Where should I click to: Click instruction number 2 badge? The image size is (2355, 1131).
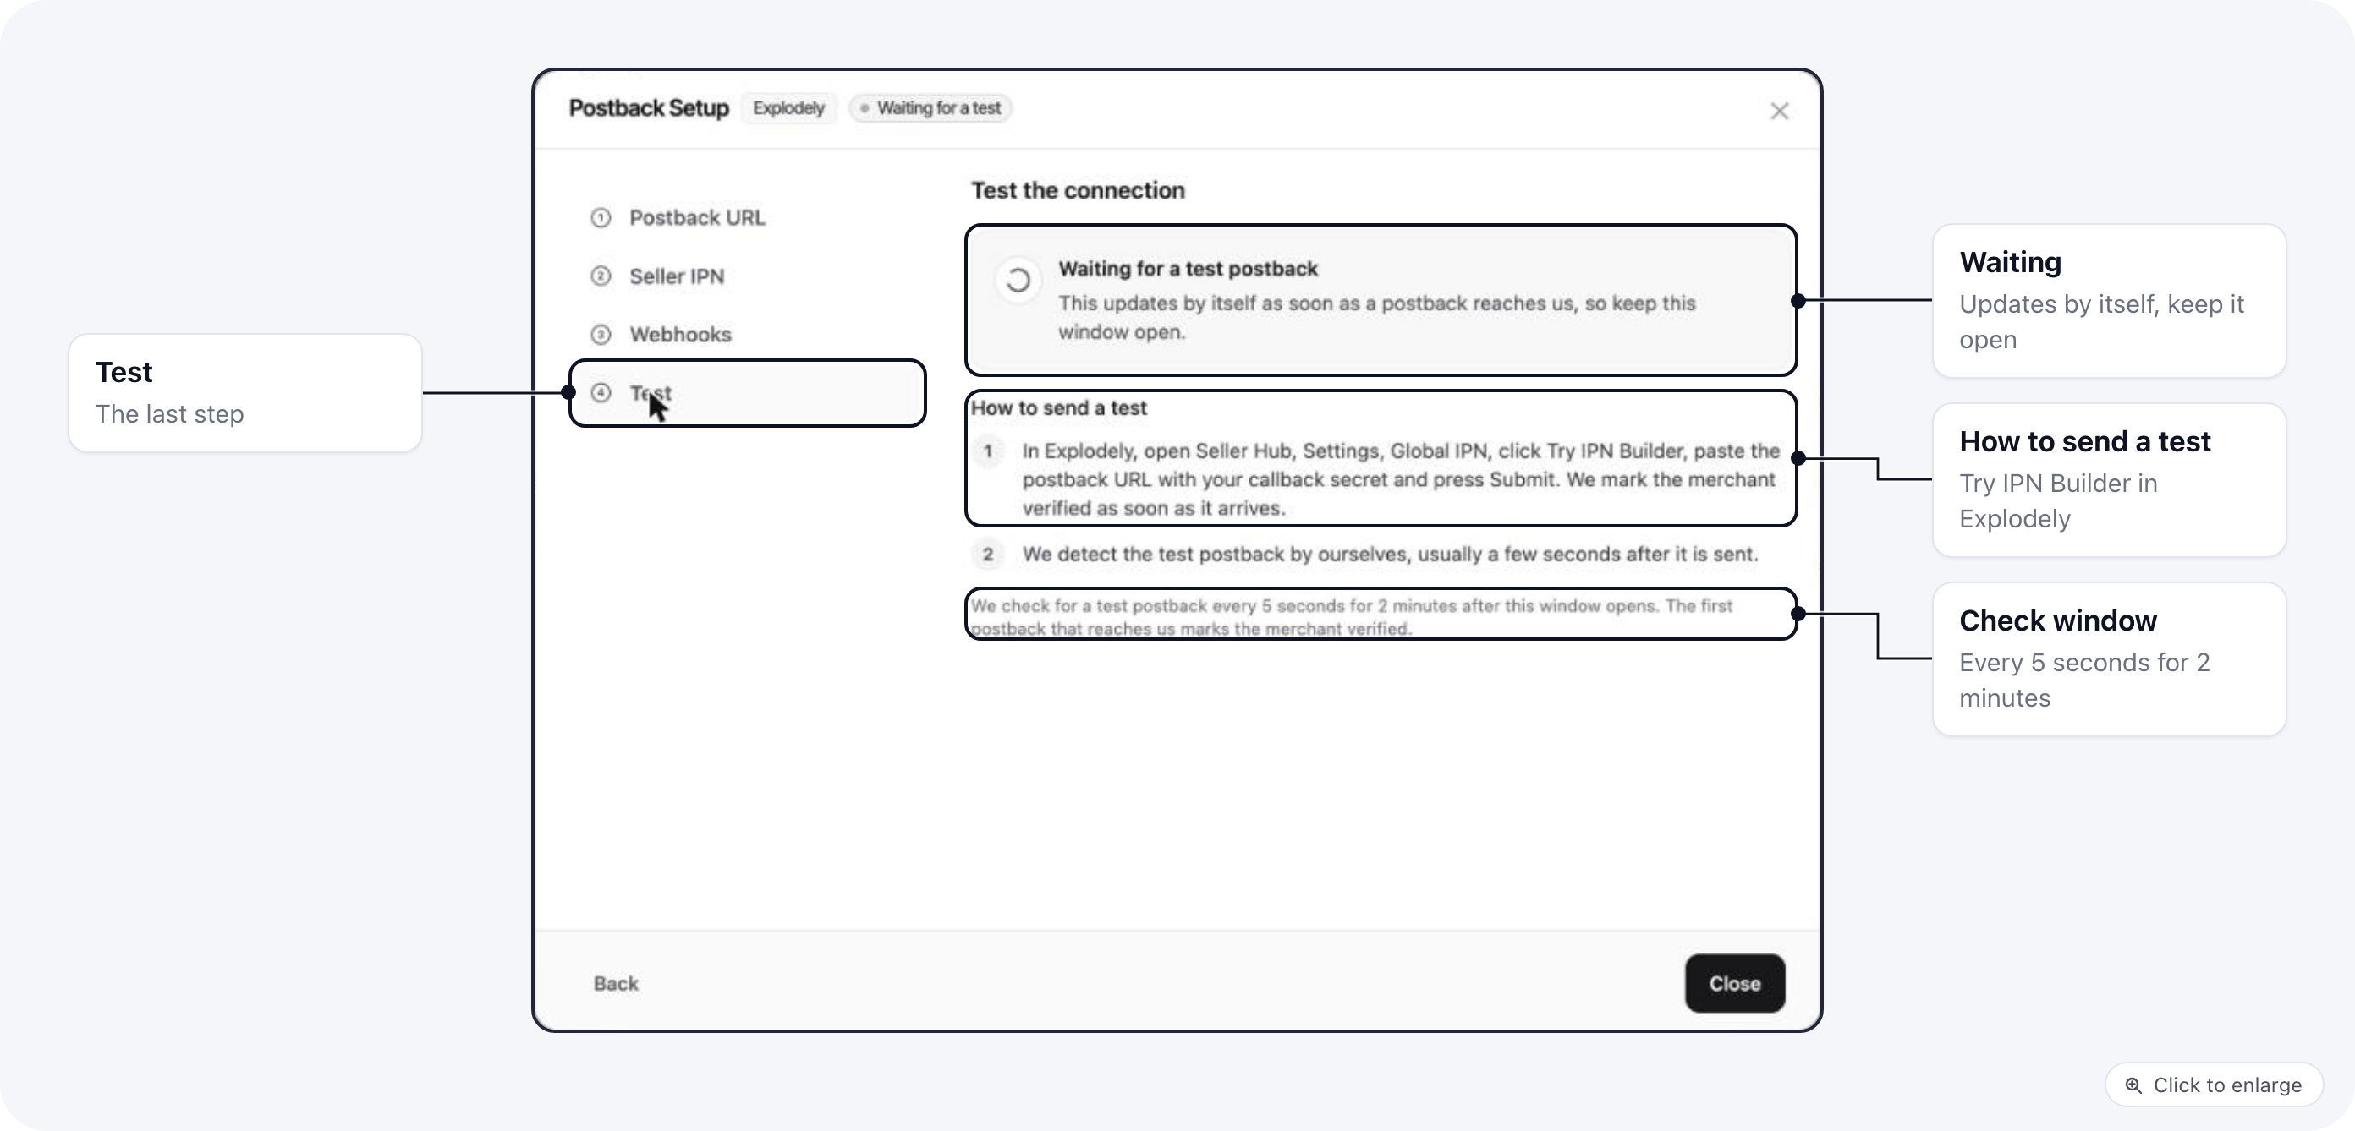pyautogui.click(x=987, y=554)
